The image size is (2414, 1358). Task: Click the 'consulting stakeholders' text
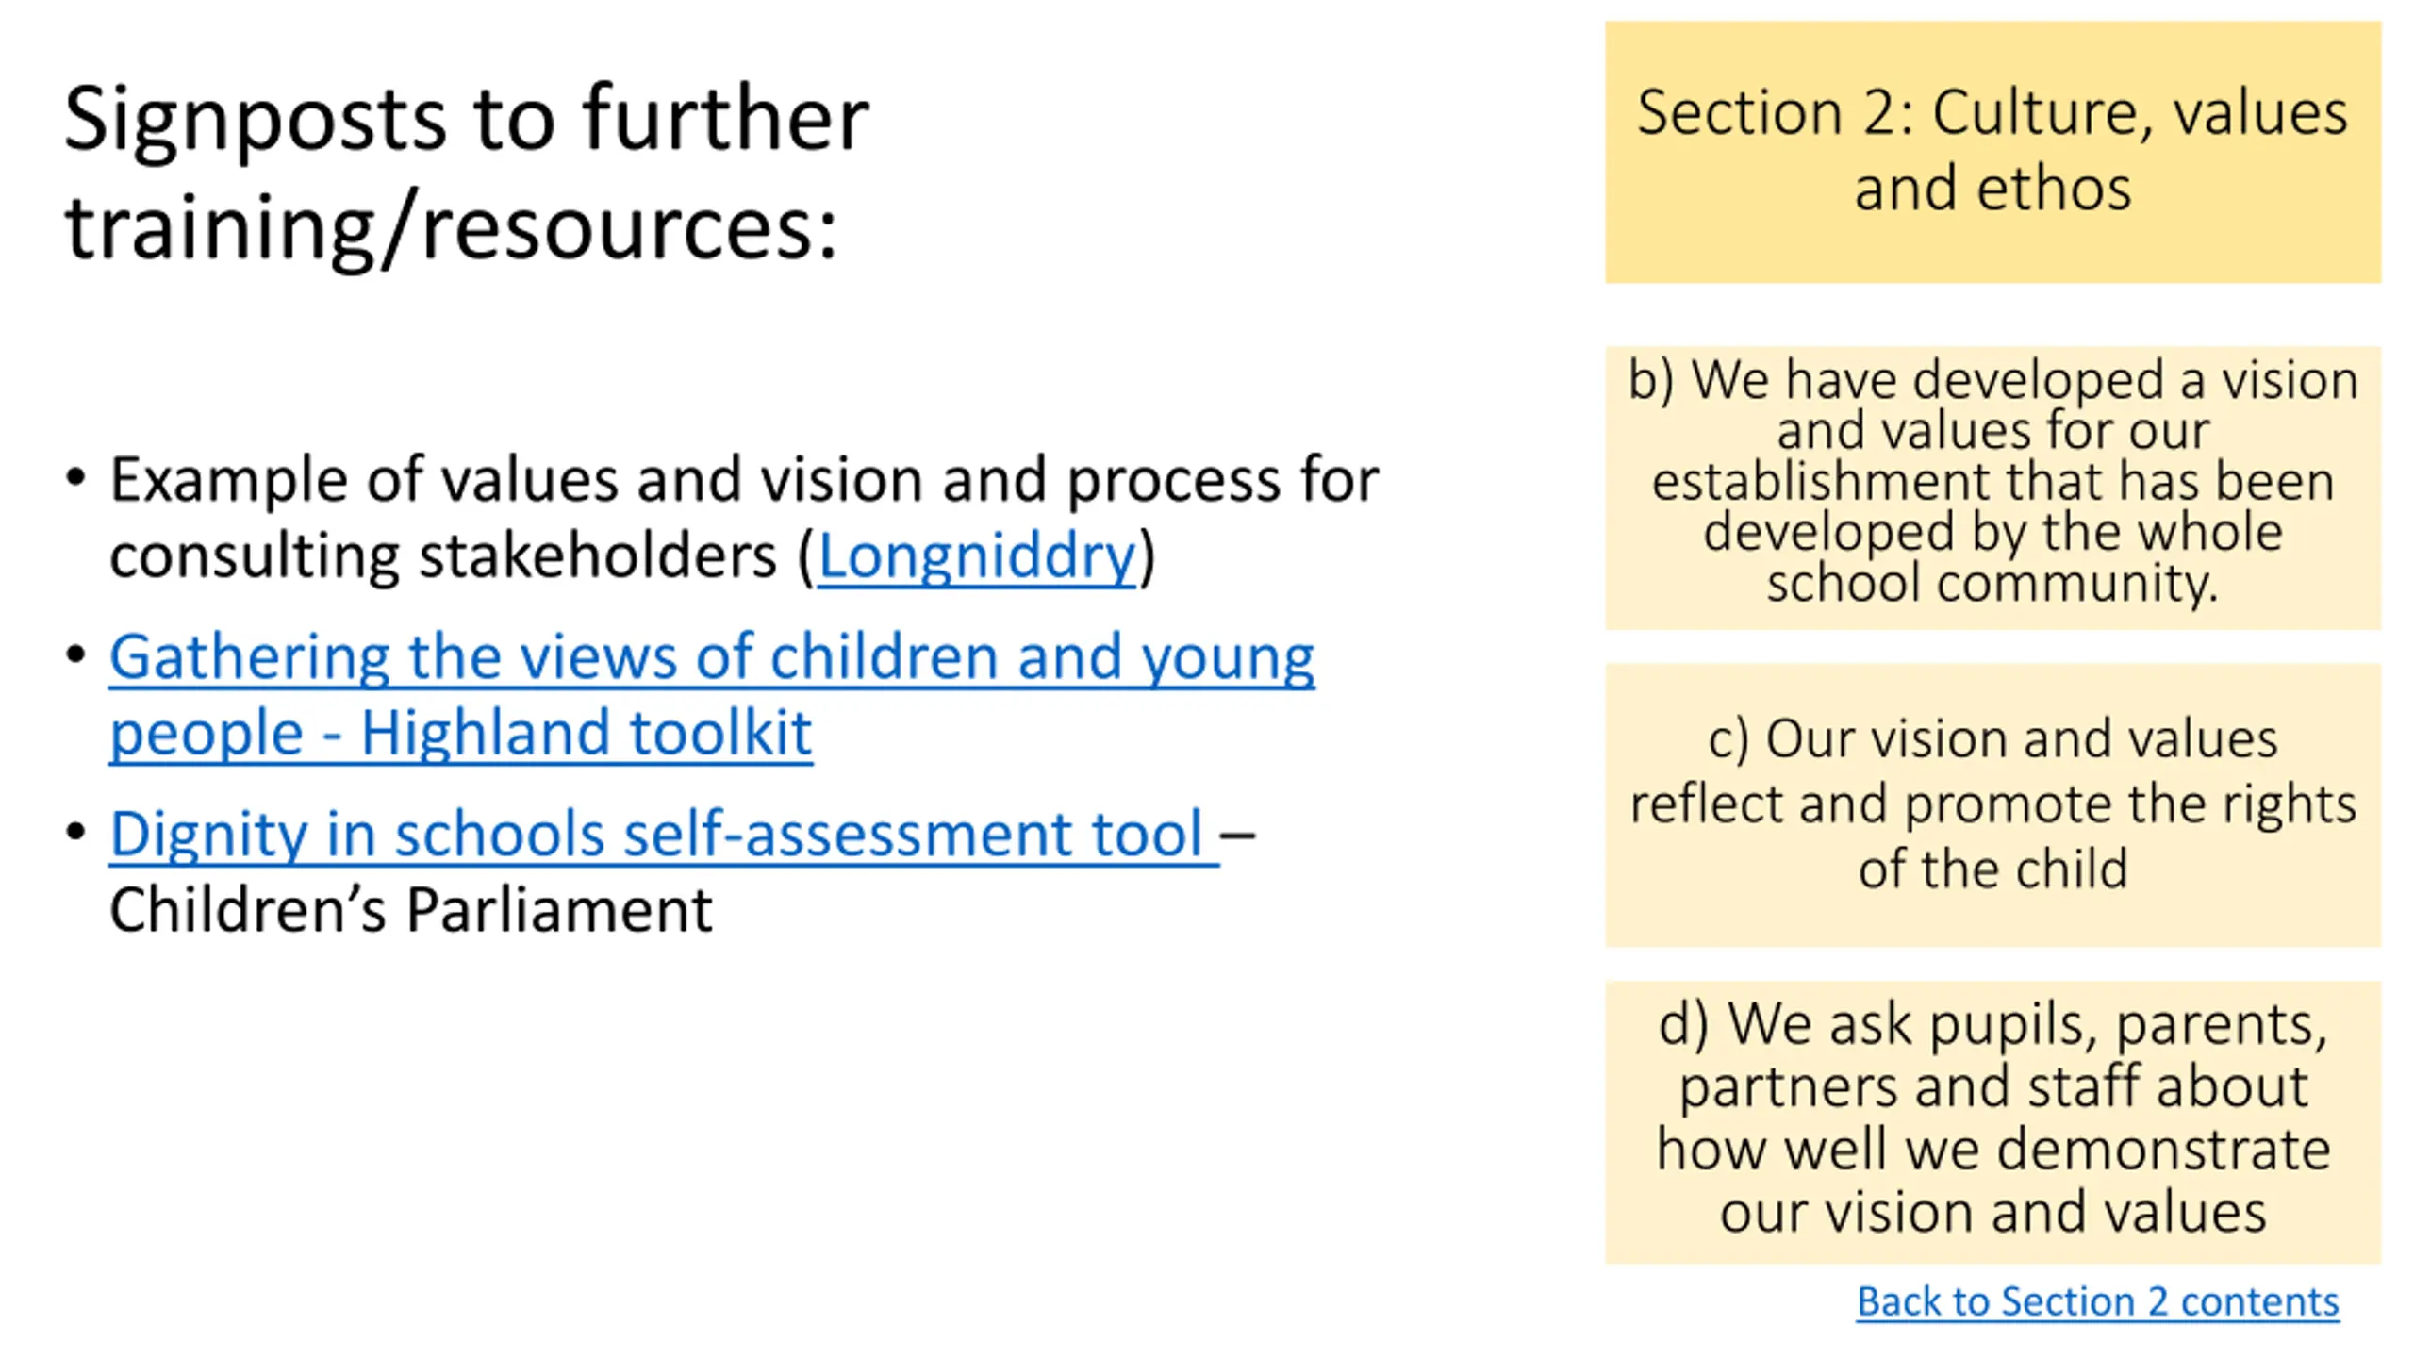443,555
